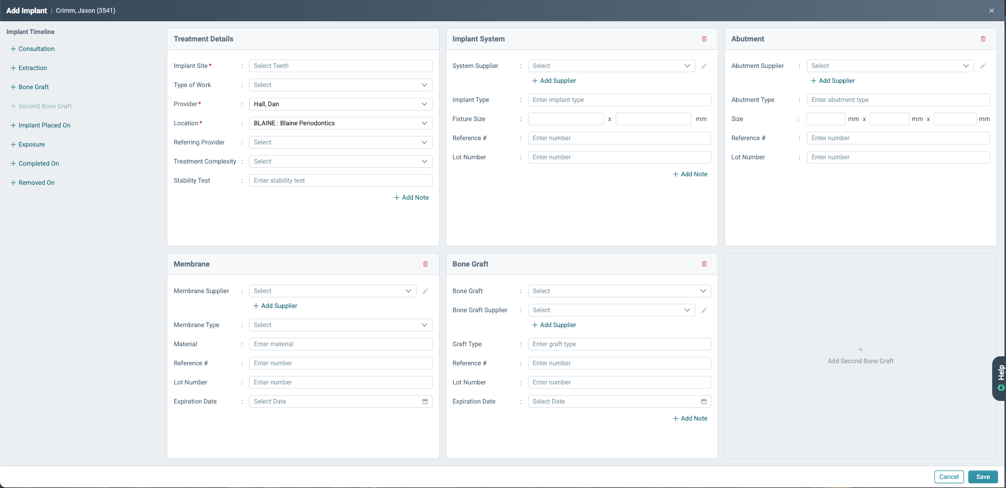Remove the Membrane section using trash icon

point(425,264)
